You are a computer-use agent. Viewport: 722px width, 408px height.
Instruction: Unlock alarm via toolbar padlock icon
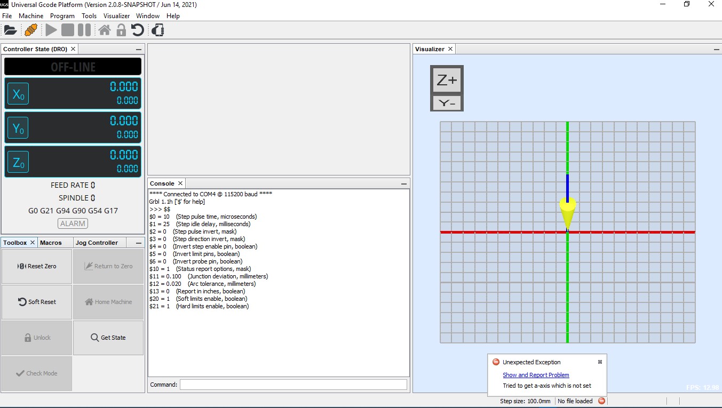click(x=121, y=30)
